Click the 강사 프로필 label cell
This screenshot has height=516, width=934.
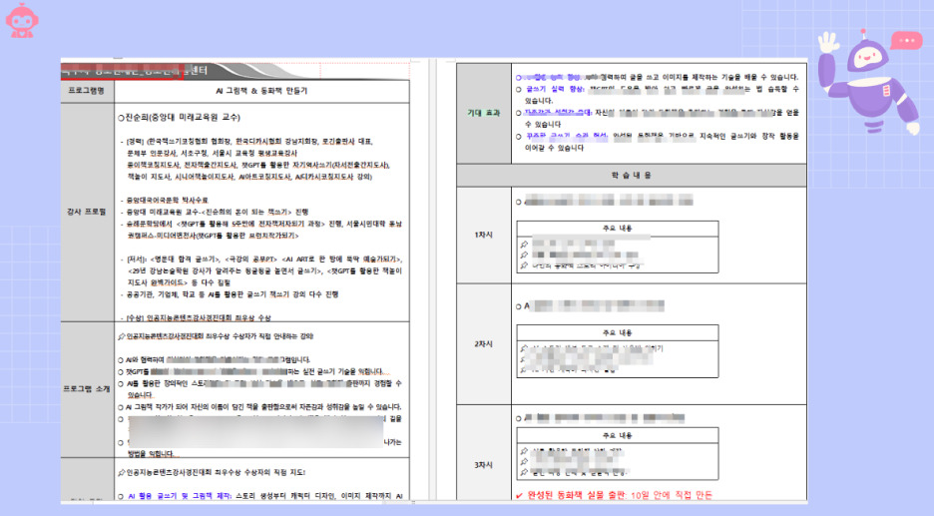[87, 213]
